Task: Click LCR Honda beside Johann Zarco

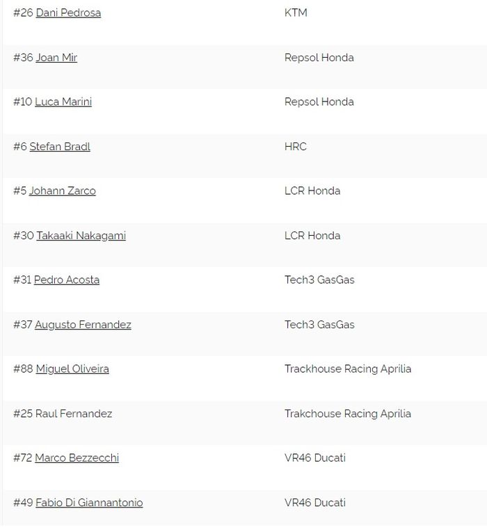Action: 312,190
